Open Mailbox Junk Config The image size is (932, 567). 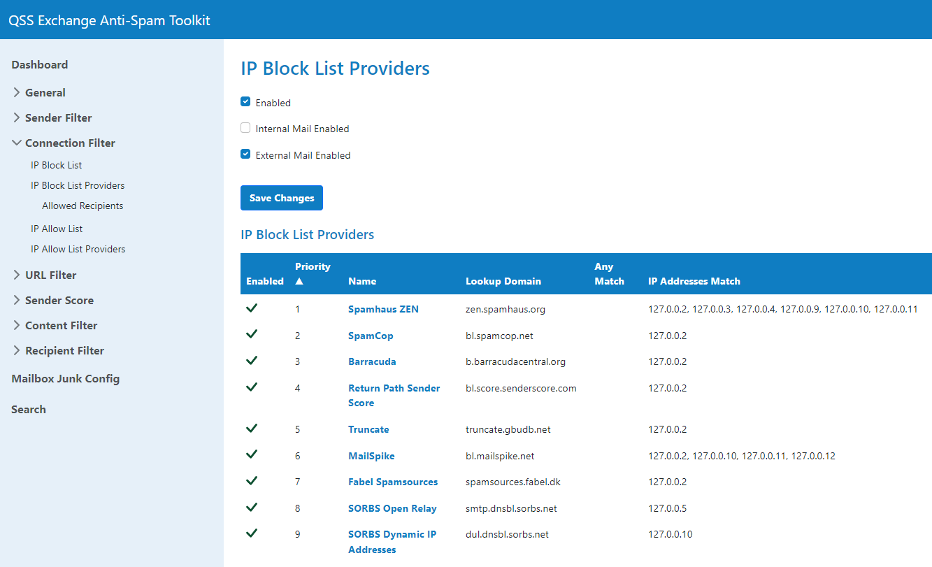click(x=66, y=378)
